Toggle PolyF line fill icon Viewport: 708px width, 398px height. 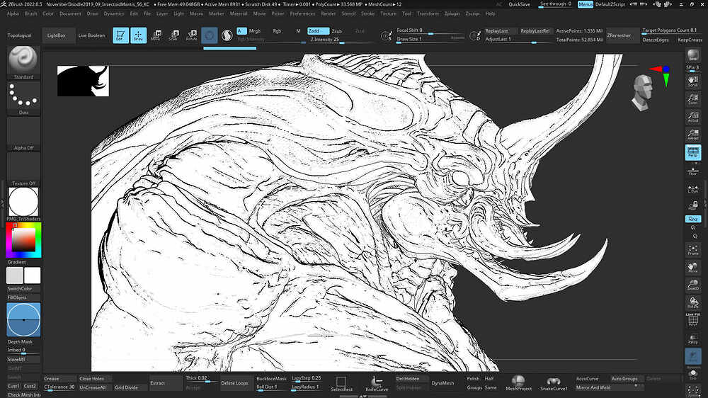[693, 320]
